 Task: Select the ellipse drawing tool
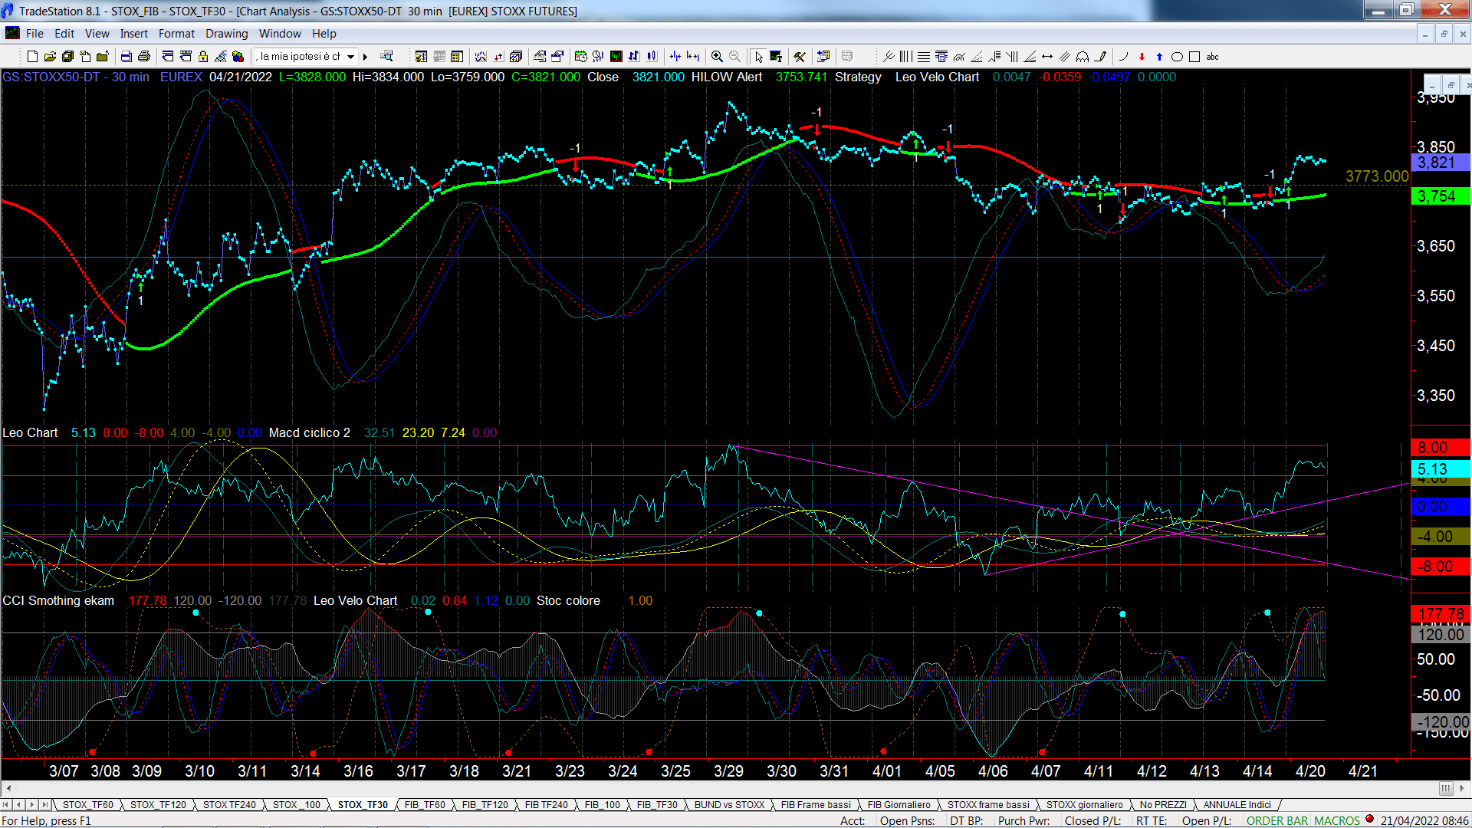point(1177,57)
